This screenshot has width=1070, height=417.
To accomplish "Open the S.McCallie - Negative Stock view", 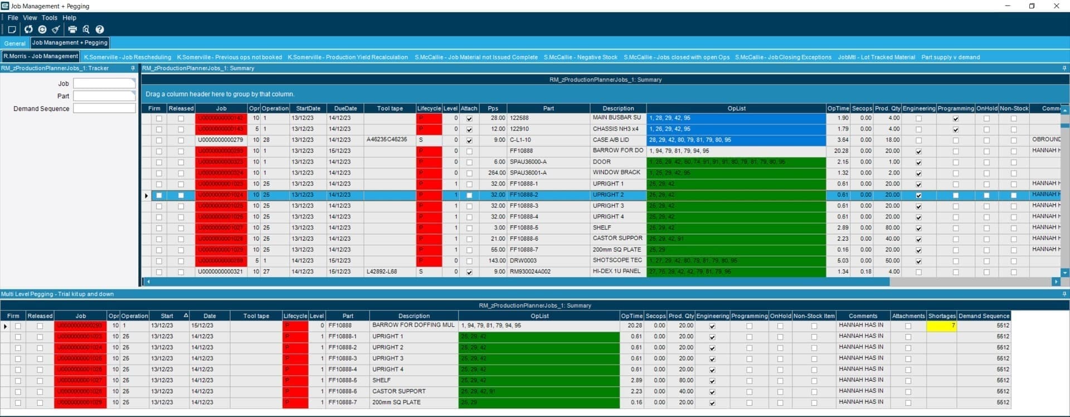I will [580, 57].
